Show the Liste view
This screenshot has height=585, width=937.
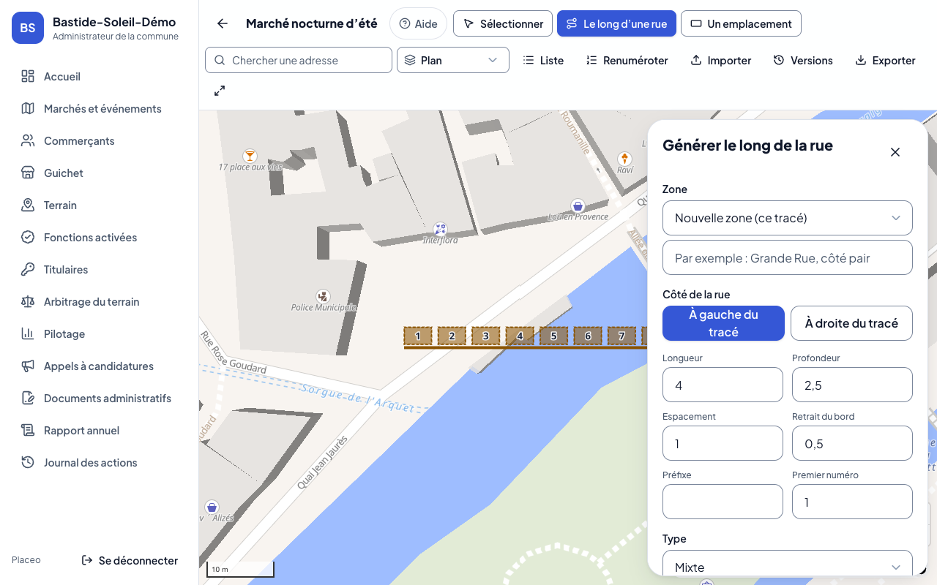click(543, 61)
